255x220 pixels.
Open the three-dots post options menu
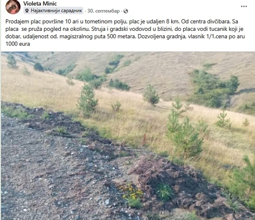coord(244,7)
